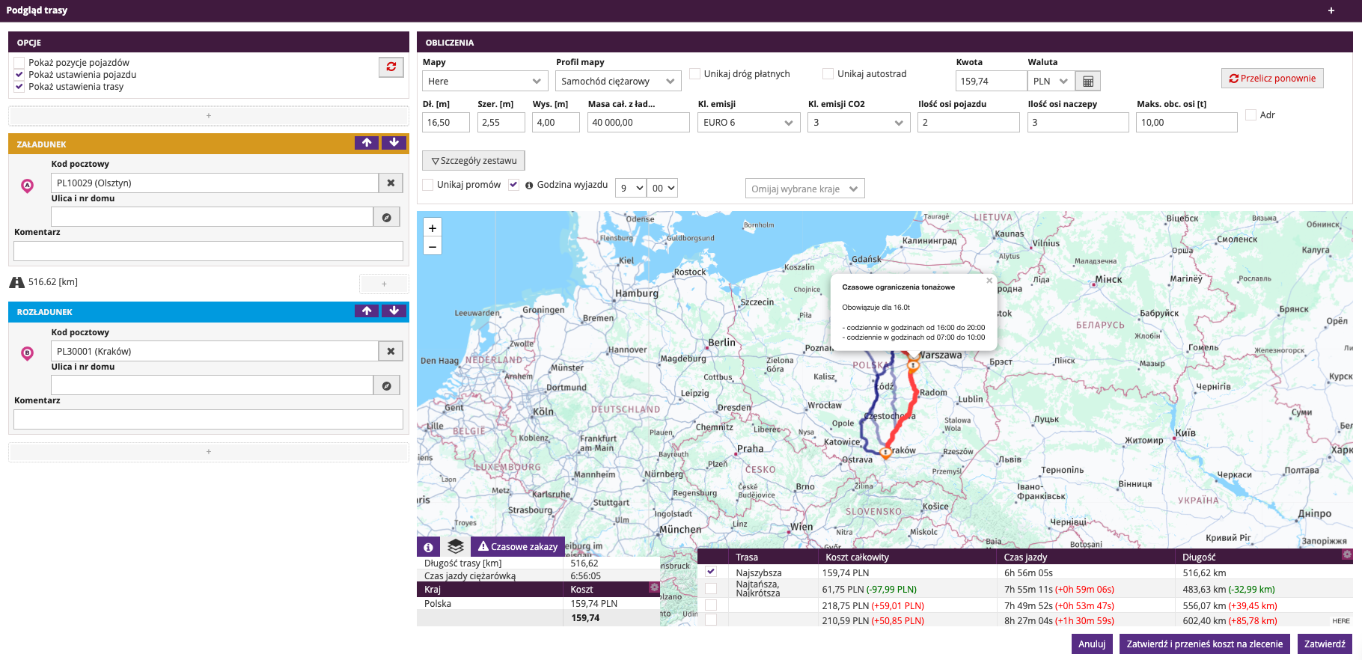Enable Unikaj autostrad
This screenshot has height=660, width=1362.
point(828,73)
